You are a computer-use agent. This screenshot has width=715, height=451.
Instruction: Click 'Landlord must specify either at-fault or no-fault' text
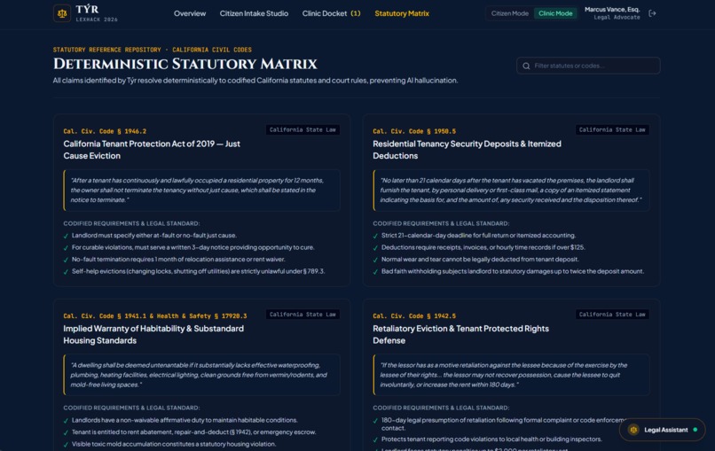point(154,236)
